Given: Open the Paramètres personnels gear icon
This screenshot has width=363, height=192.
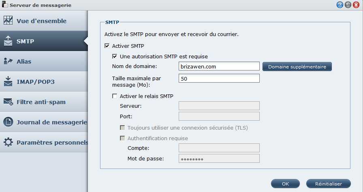Looking at the screenshot, I should click(8, 142).
